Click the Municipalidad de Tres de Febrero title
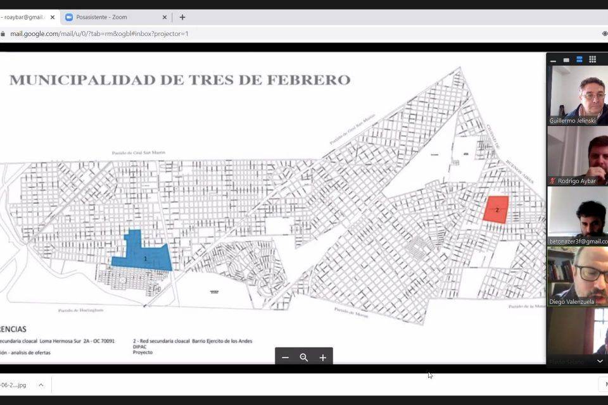The height and width of the screenshot is (405, 608). 180,80
